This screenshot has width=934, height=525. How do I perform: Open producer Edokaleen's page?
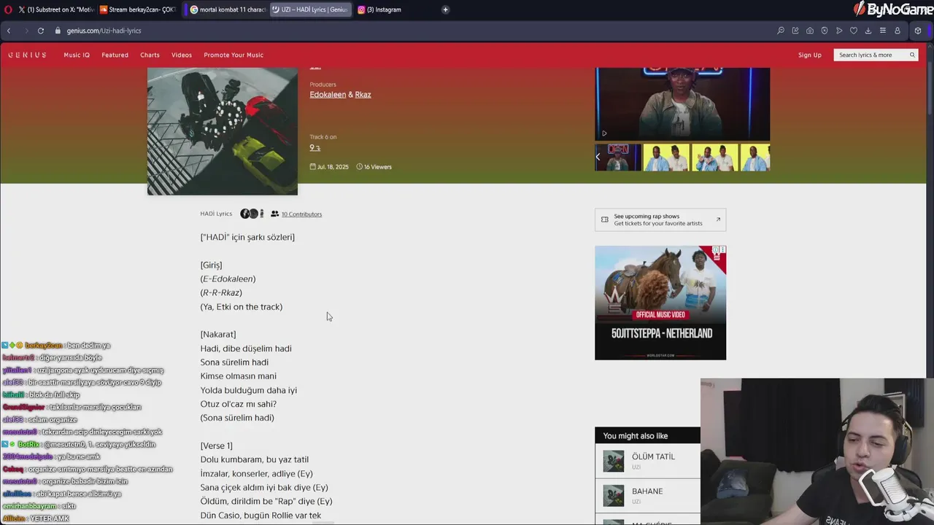(x=328, y=95)
